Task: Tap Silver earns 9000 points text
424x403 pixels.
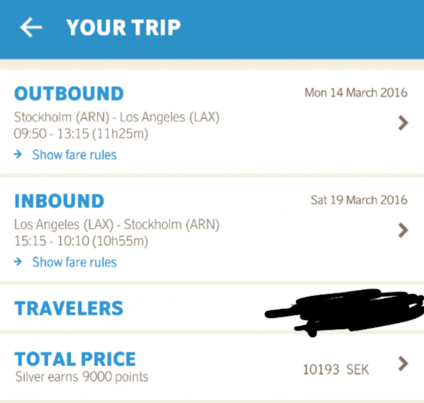Action: click(81, 378)
